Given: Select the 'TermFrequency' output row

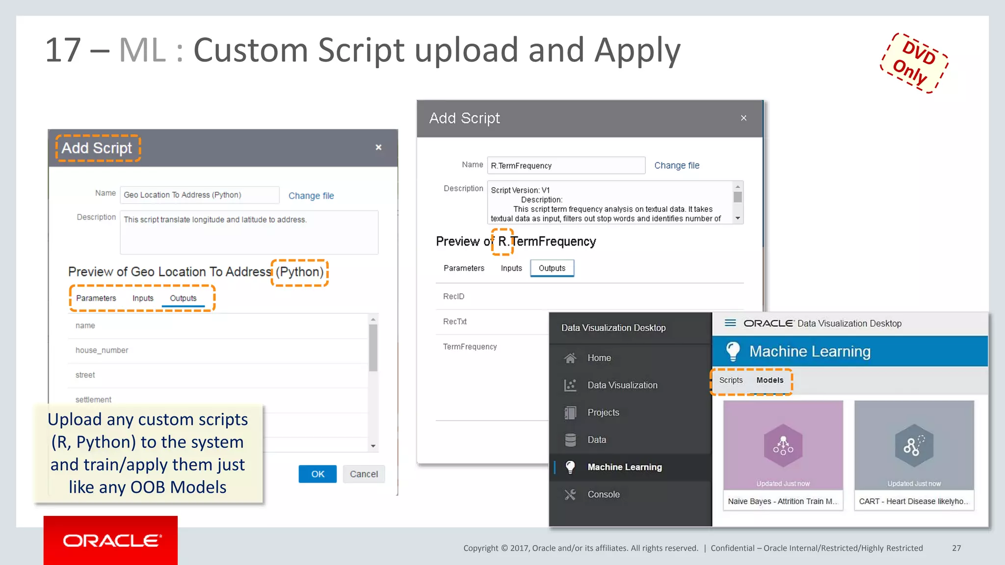Looking at the screenshot, I should coord(492,347).
